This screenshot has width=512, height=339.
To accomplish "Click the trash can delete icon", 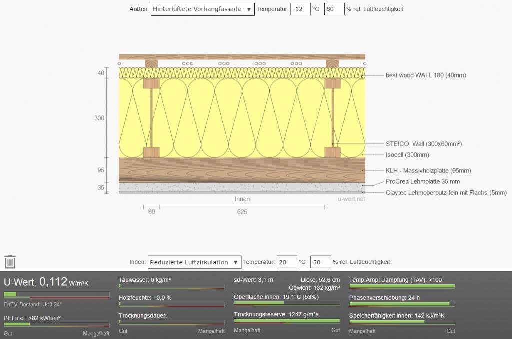I will tap(10, 261).
